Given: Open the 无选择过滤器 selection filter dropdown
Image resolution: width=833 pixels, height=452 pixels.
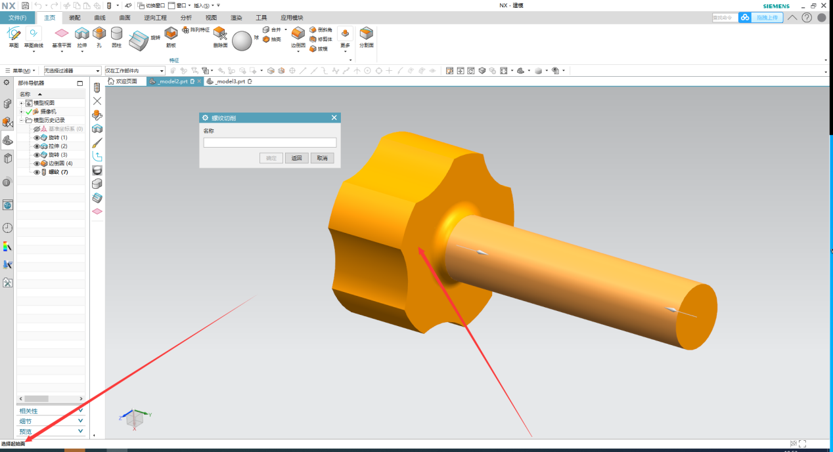Looking at the screenshot, I should point(72,70).
